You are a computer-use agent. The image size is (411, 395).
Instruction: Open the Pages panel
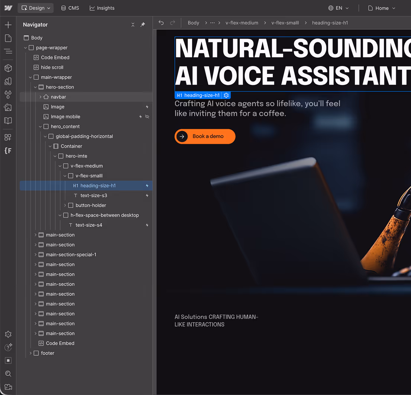pos(8,38)
